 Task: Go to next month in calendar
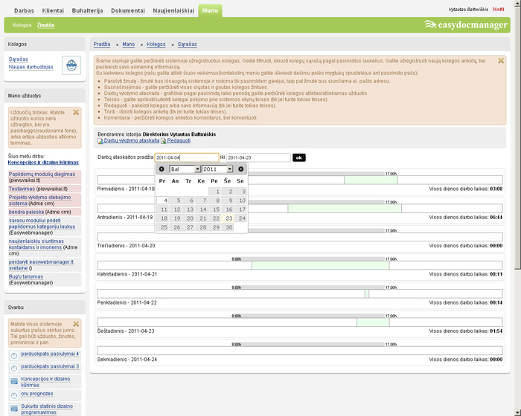(x=241, y=169)
